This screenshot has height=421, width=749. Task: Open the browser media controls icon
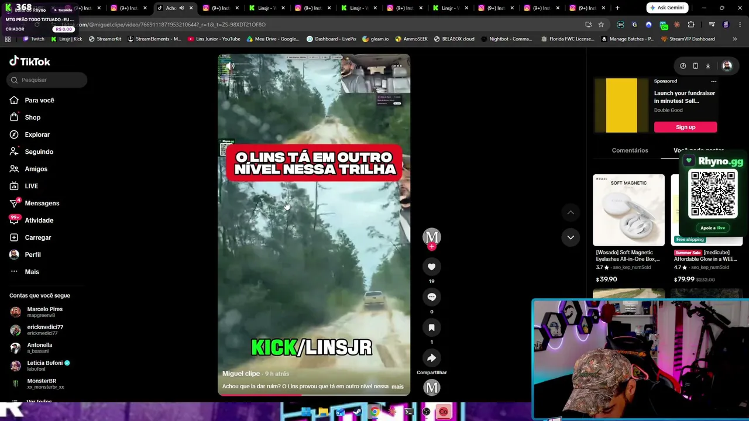click(712, 25)
